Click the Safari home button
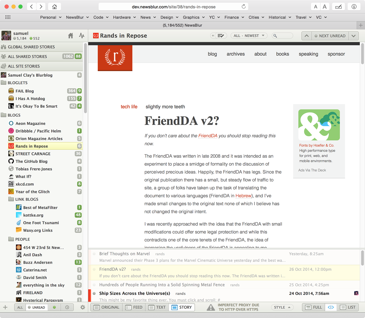365x318 pixels. 54,7
